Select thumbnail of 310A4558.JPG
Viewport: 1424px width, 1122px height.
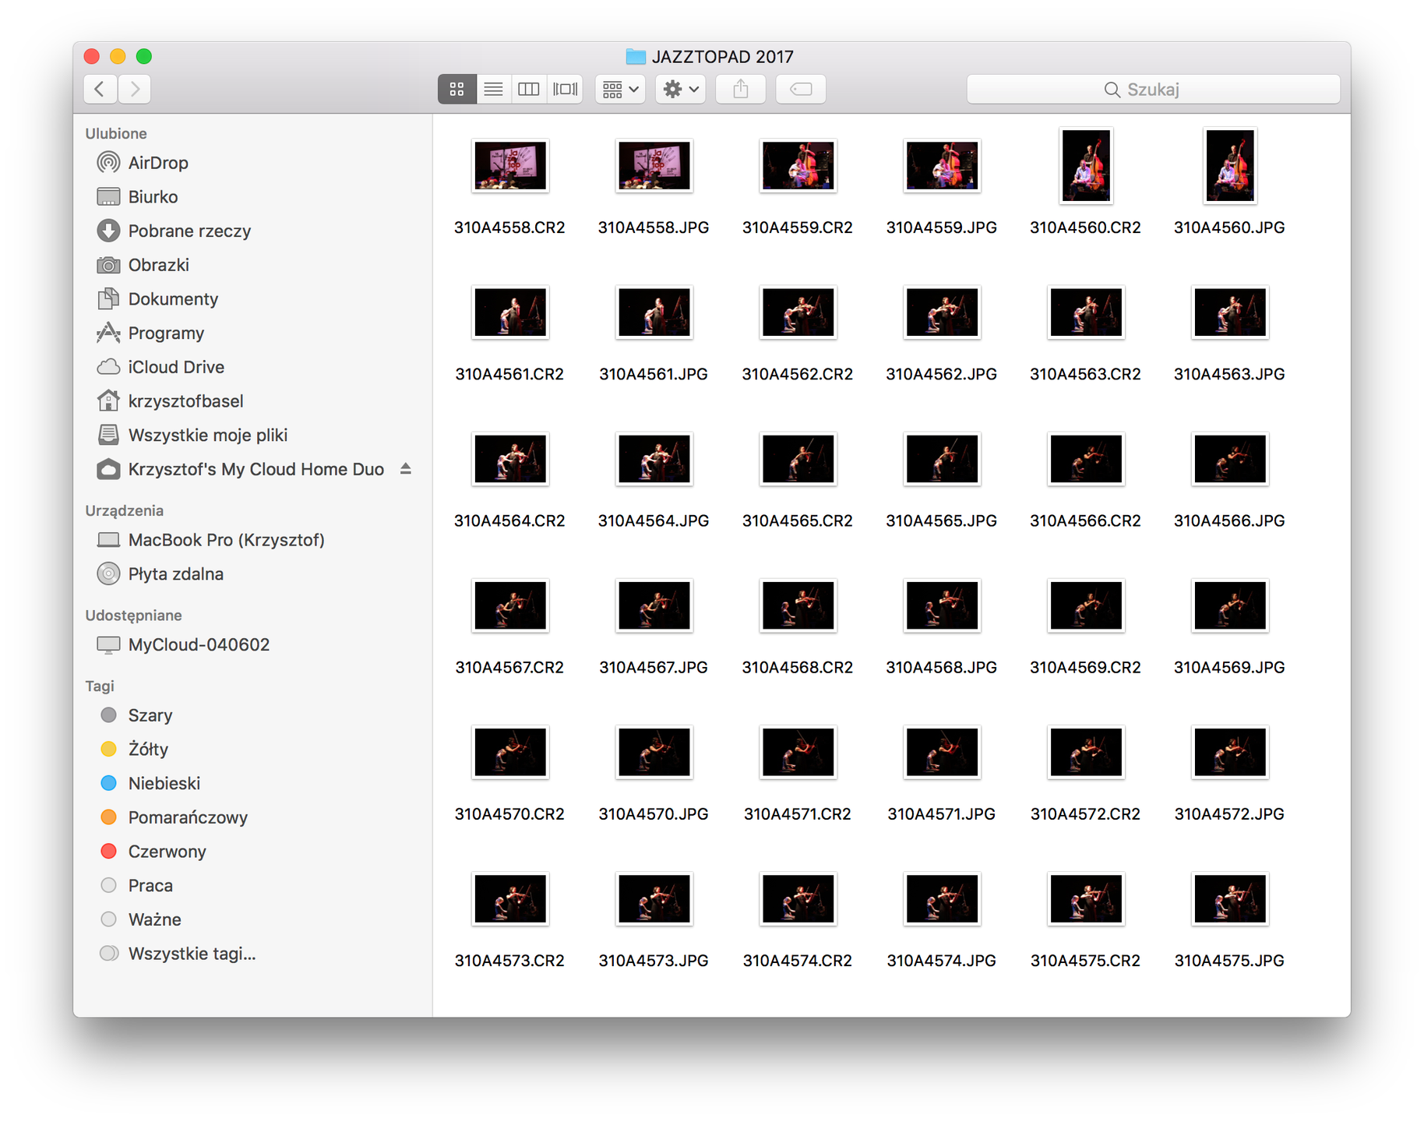point(654,165)
